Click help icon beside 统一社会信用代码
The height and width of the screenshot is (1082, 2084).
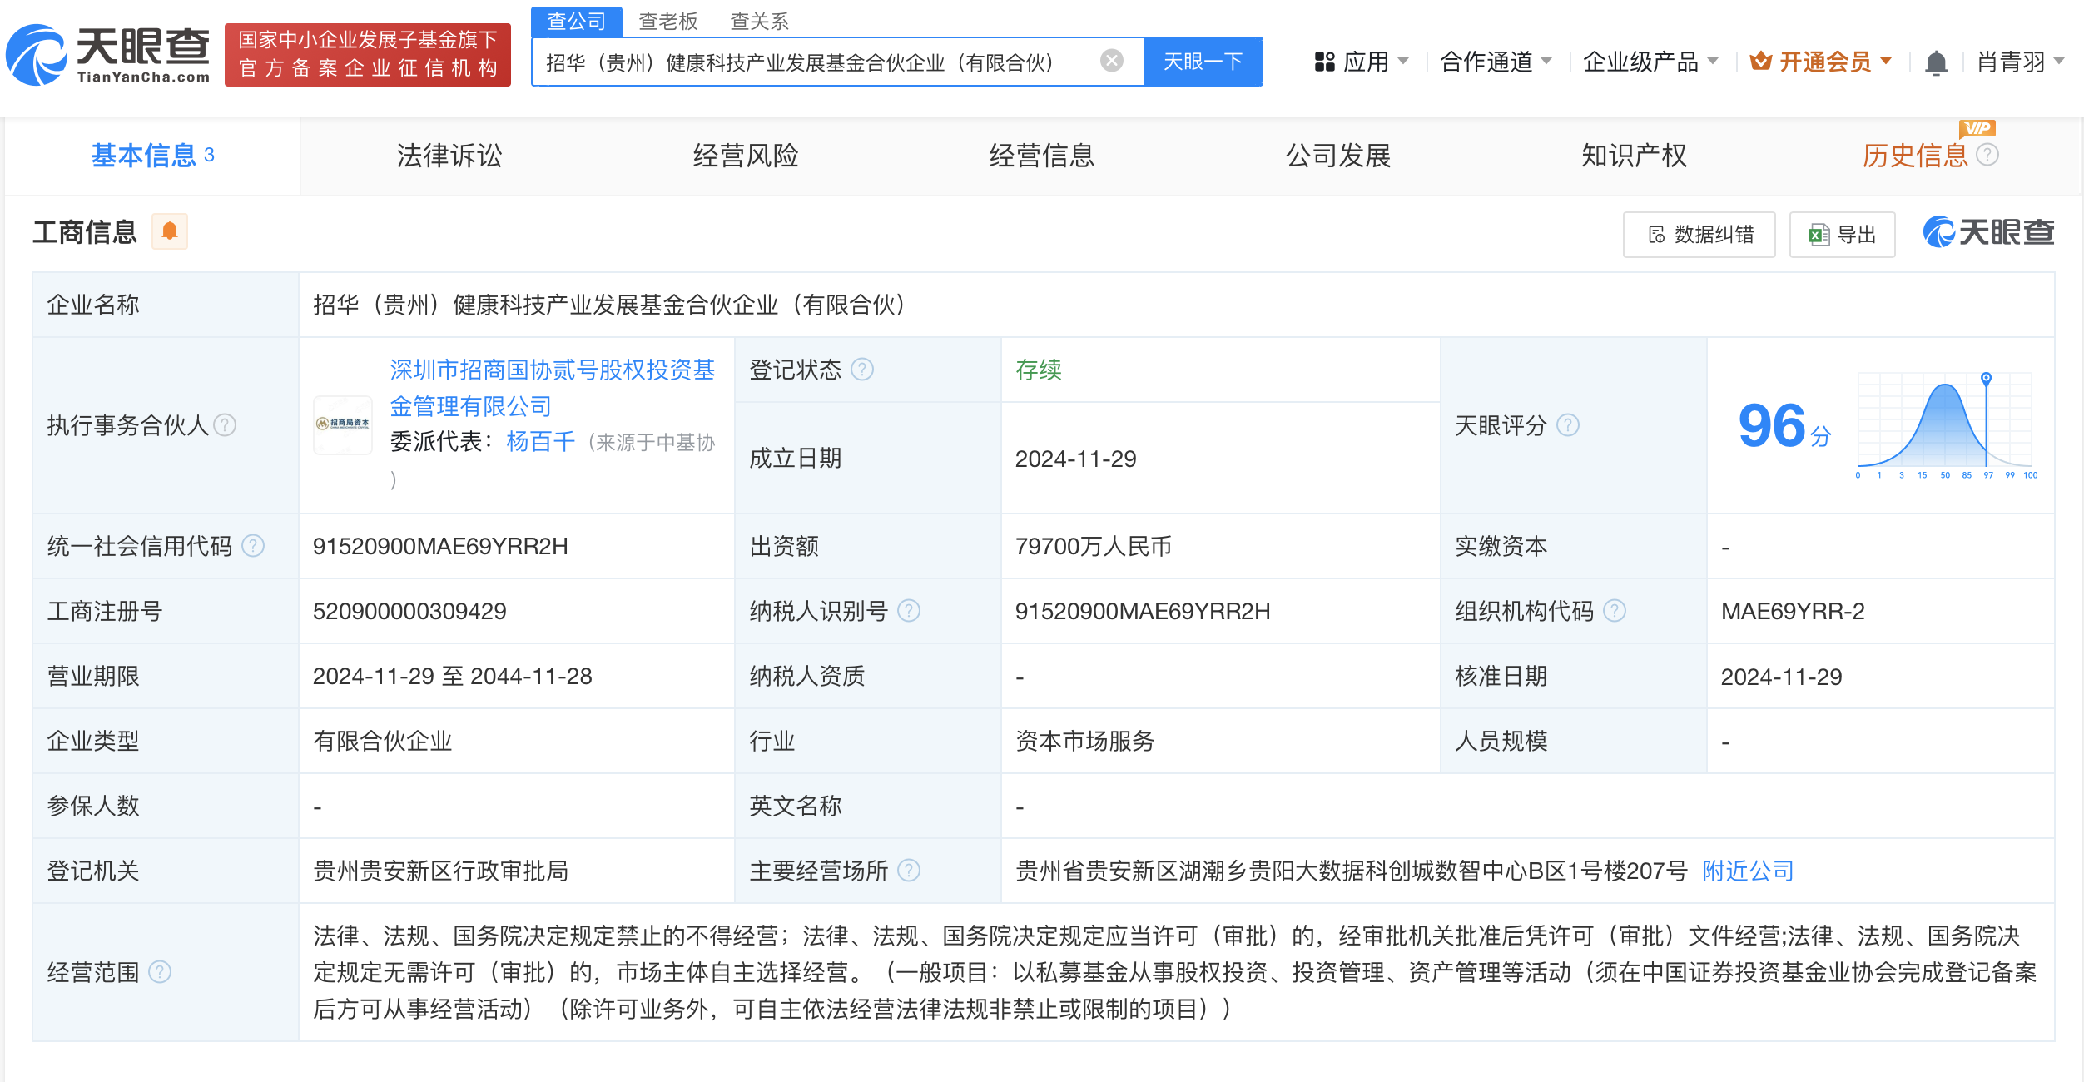click(x=253, y=546)
